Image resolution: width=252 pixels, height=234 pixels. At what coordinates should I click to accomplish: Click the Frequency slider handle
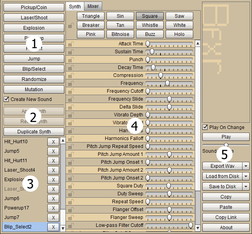[167, 83]
